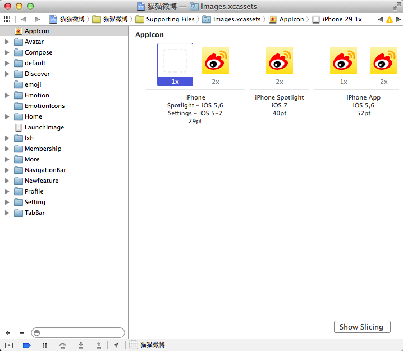
Task: Select the Profile folder row
Action: tap(64, 191)
